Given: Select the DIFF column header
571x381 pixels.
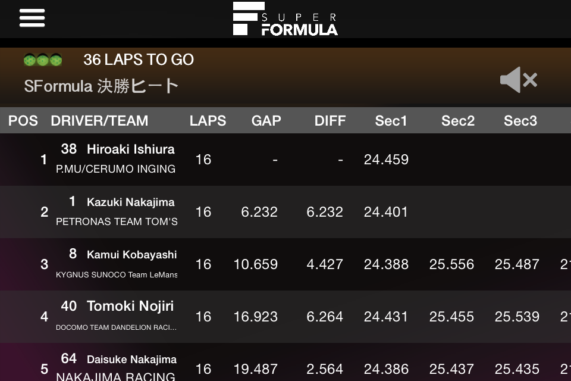Looking at the screenshot, I should point(330,121).
